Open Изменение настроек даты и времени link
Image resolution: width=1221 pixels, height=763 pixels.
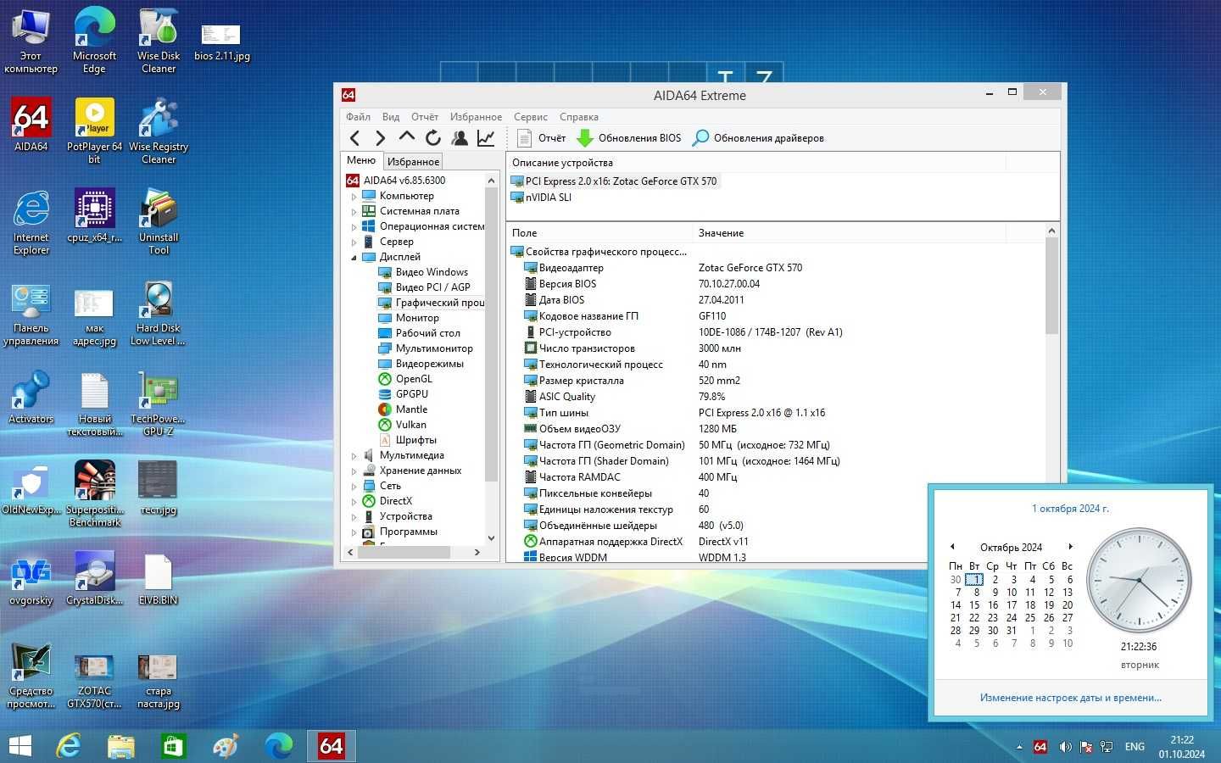click(1070, 698)
